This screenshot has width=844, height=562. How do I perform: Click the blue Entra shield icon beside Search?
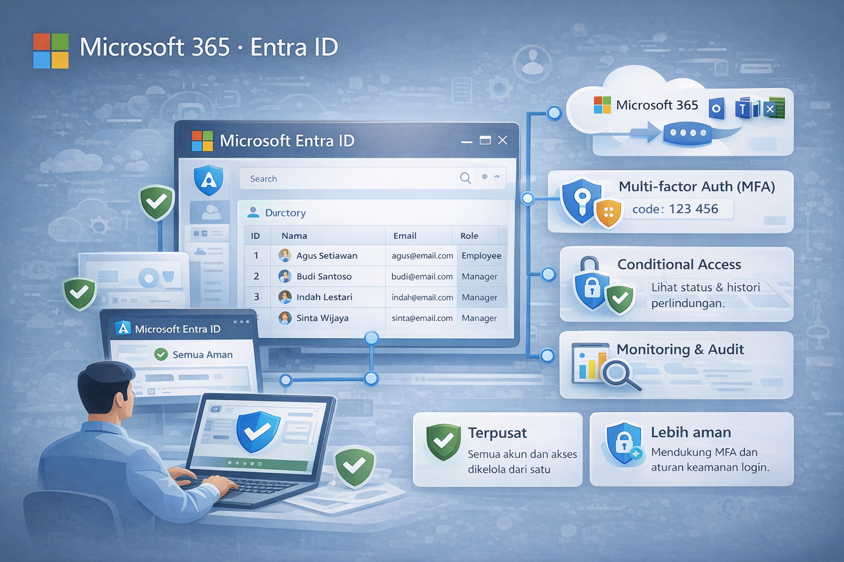(208, 180)
